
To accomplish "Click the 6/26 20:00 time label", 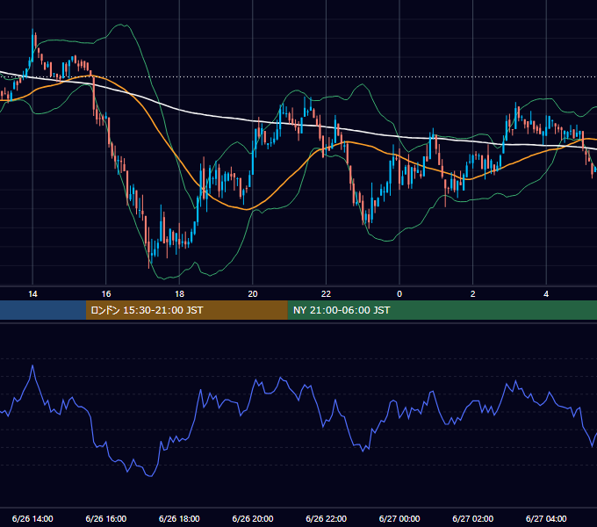I will point(253,518).
